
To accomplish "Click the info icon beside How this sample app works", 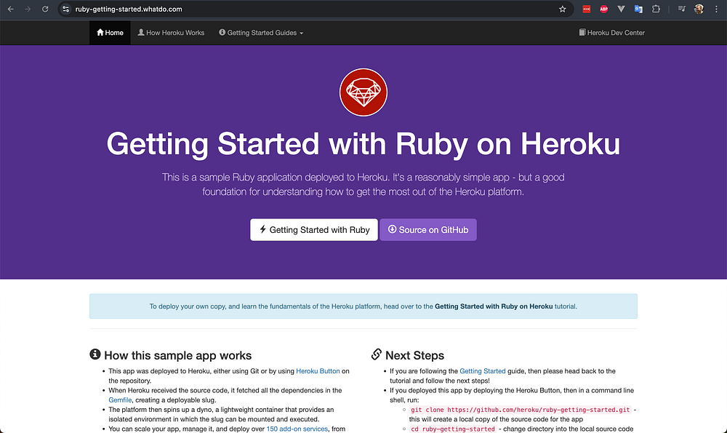I will (95, 354).
